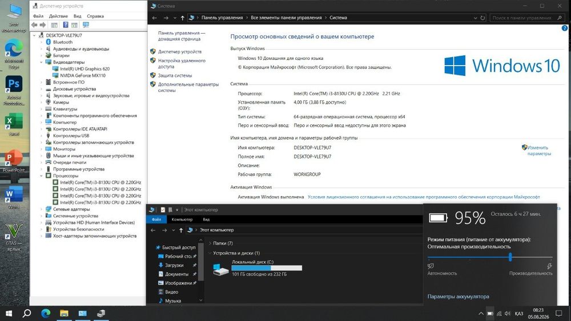Open Диспетчер устройств link in System sidebar
This screenshot has height=321, width=571.
pos(179,52)
